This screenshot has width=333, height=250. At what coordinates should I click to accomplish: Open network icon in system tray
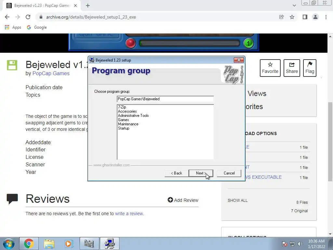[292, 244]
